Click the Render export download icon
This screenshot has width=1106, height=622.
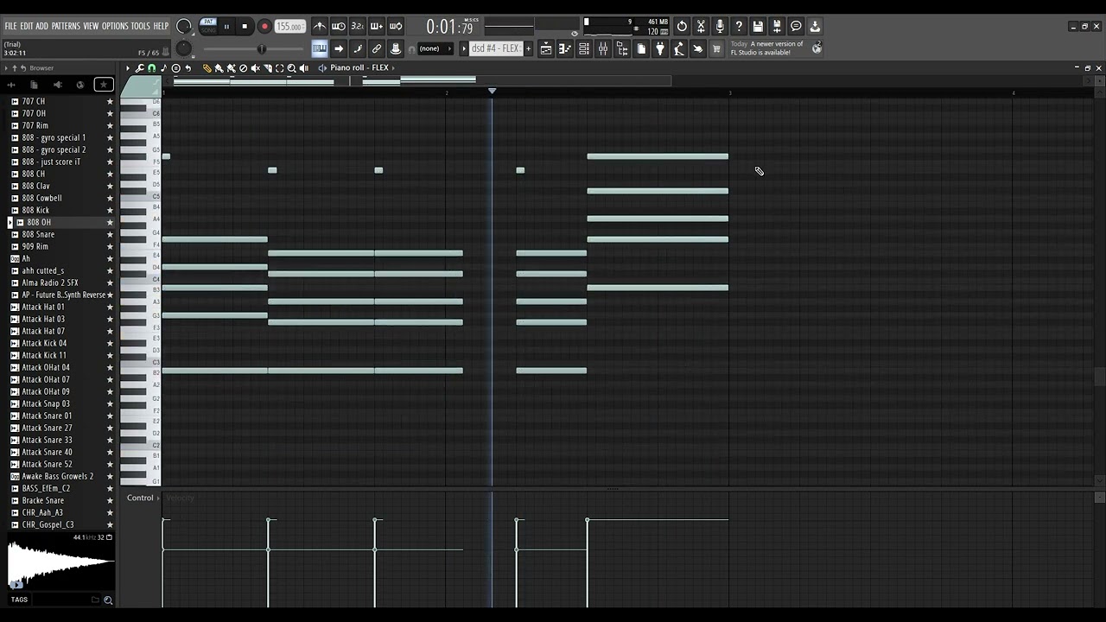click(x=815, y=27)
